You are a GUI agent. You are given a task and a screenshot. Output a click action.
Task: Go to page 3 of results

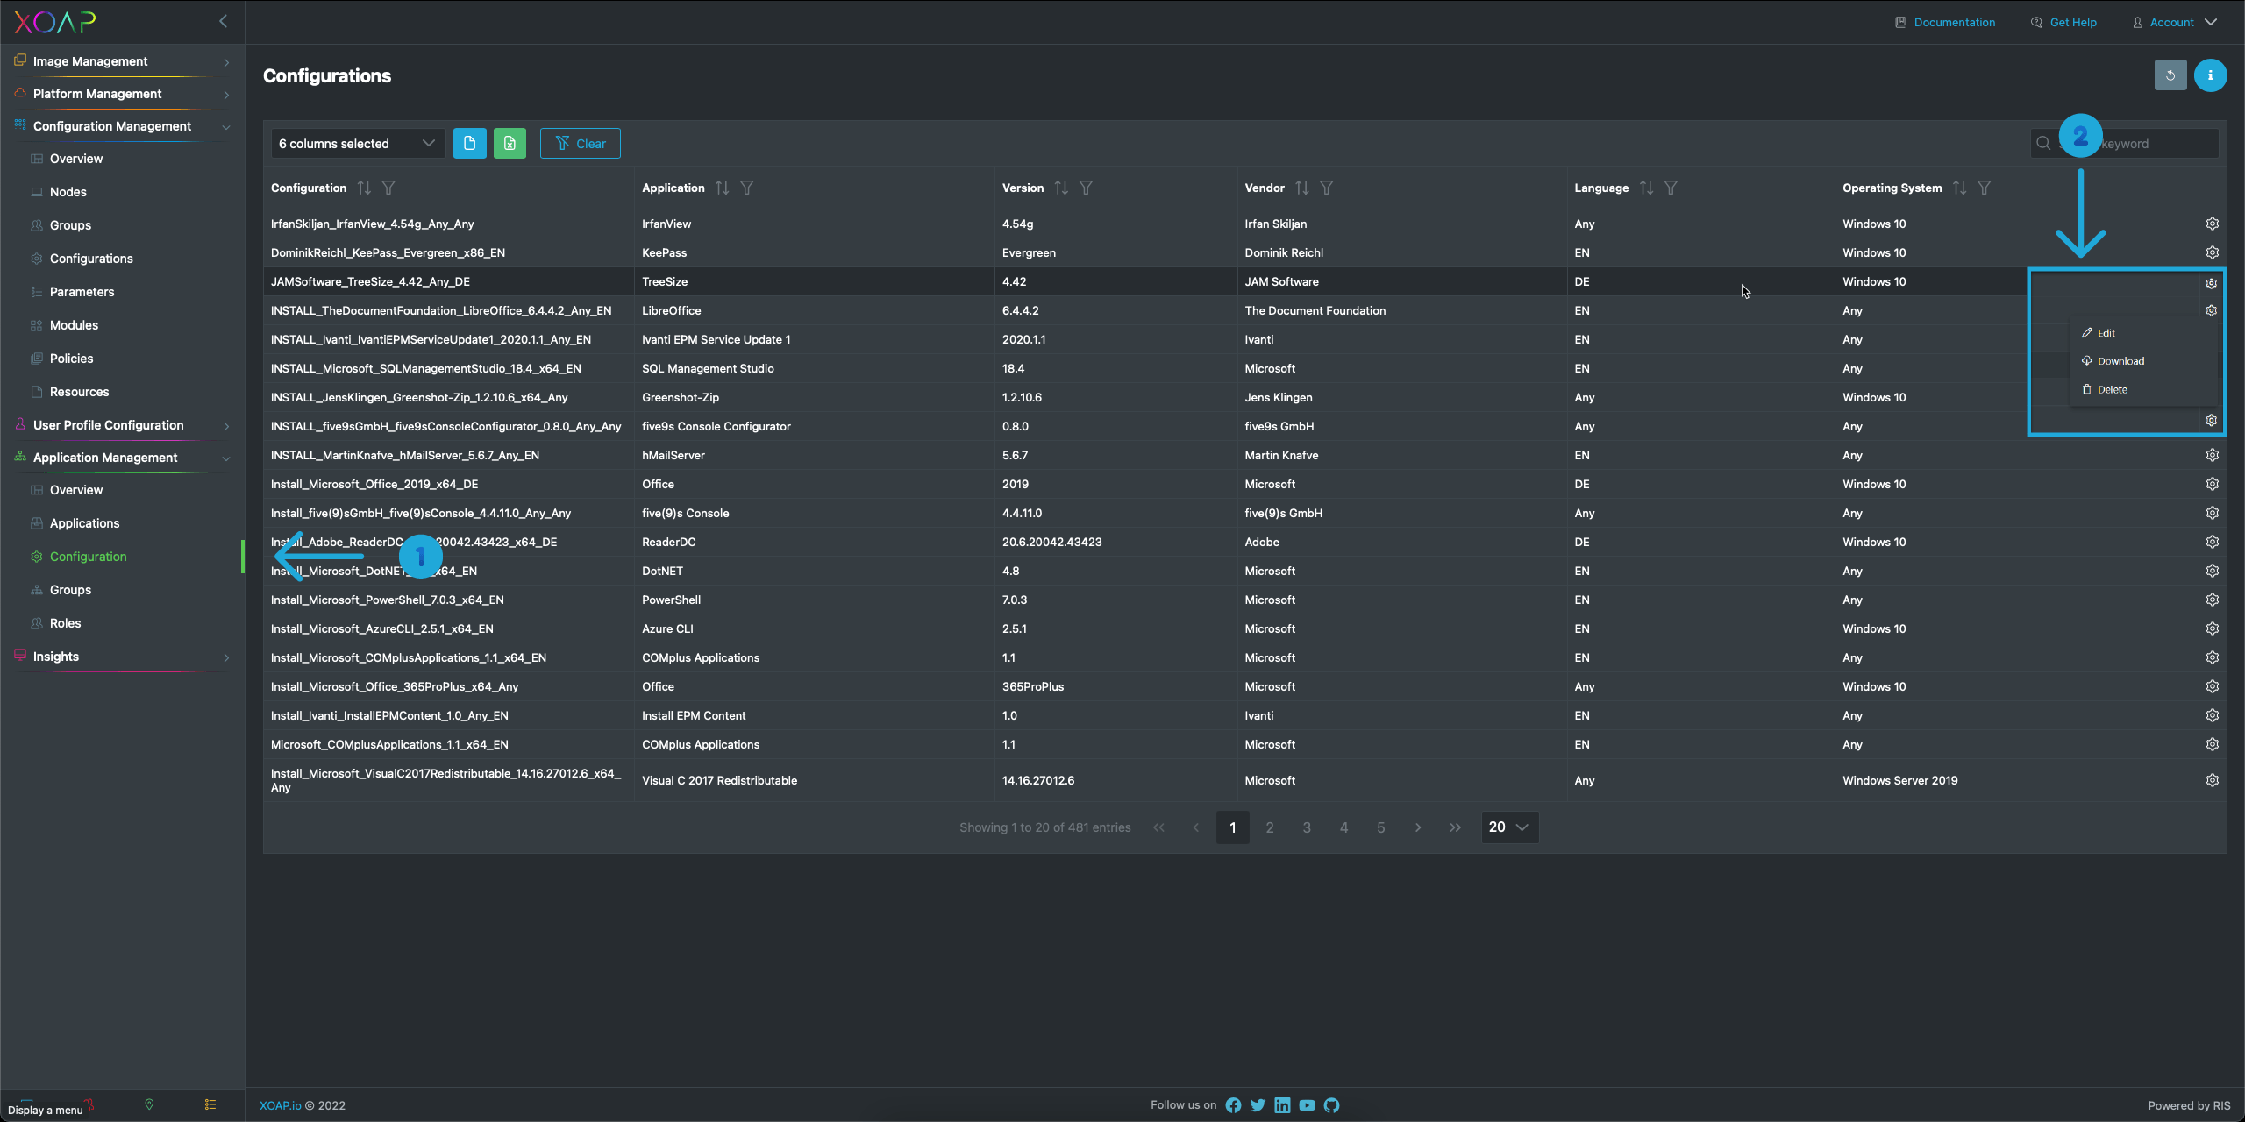[1307, 827]
